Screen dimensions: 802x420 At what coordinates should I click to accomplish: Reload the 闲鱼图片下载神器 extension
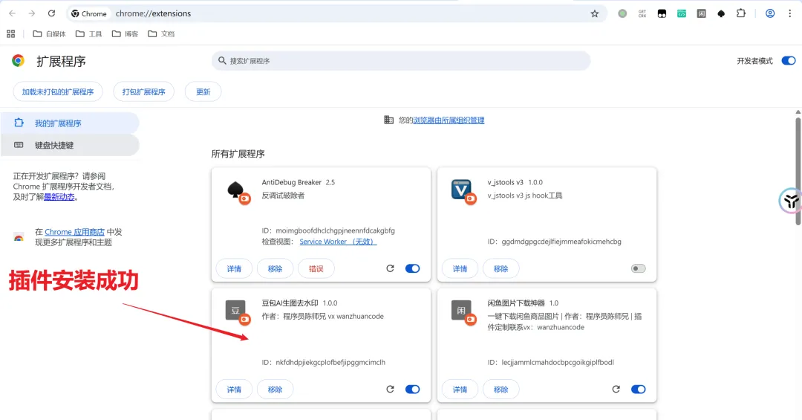coord(616,390)
